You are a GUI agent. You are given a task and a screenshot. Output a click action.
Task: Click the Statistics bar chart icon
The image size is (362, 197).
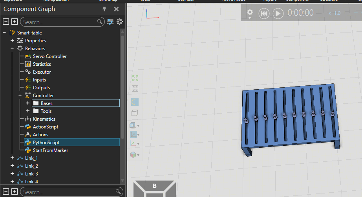[x=28, y=64]
